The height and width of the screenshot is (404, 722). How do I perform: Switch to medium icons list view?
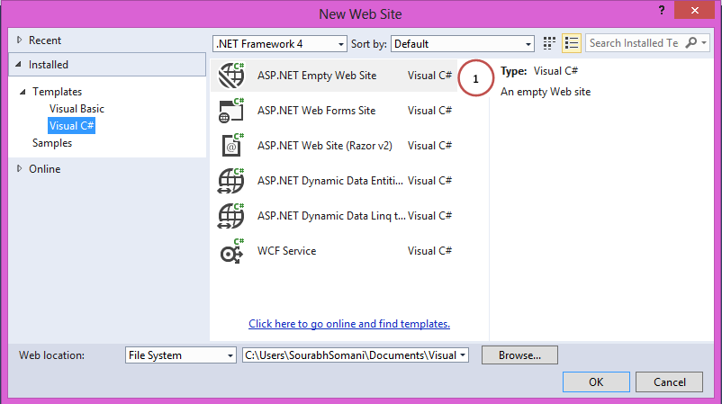pyautogui.click(x=572, y=43)
